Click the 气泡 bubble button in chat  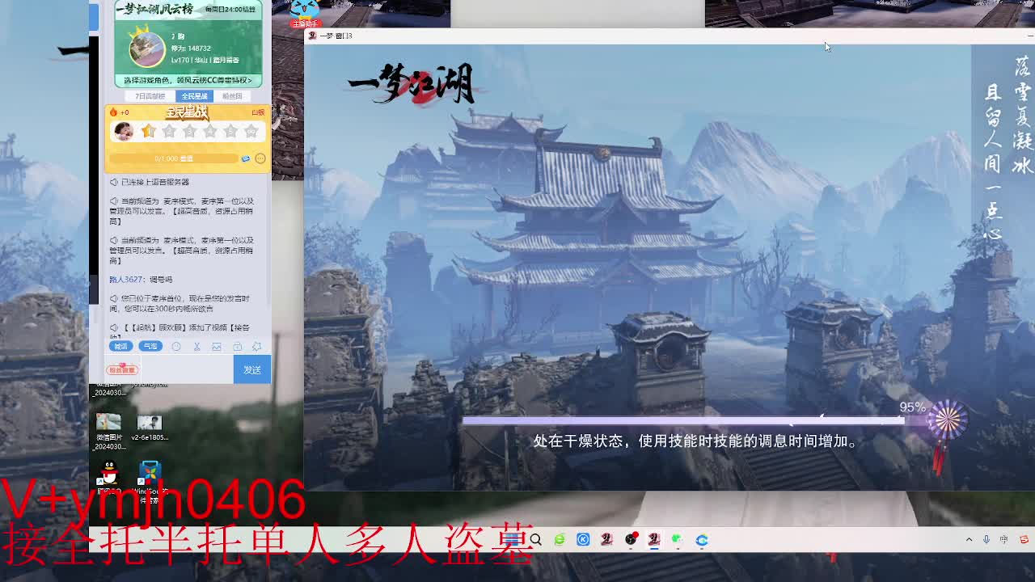click(150, 346)
